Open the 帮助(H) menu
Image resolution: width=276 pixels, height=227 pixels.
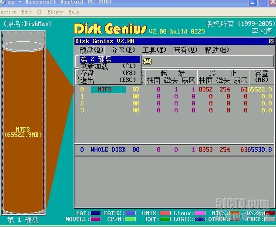pos(217,50)
